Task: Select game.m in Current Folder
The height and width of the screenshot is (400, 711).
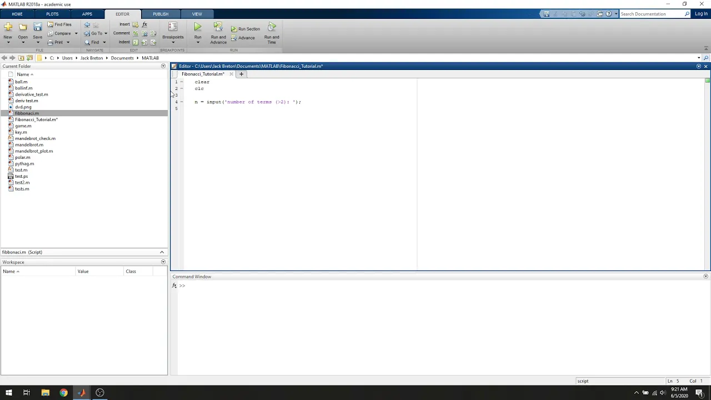Action: click(x=23, y=126)
